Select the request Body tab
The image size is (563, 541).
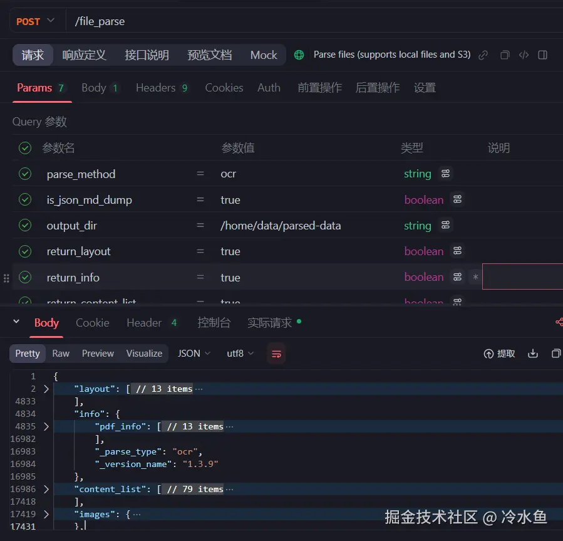point(100,88)
